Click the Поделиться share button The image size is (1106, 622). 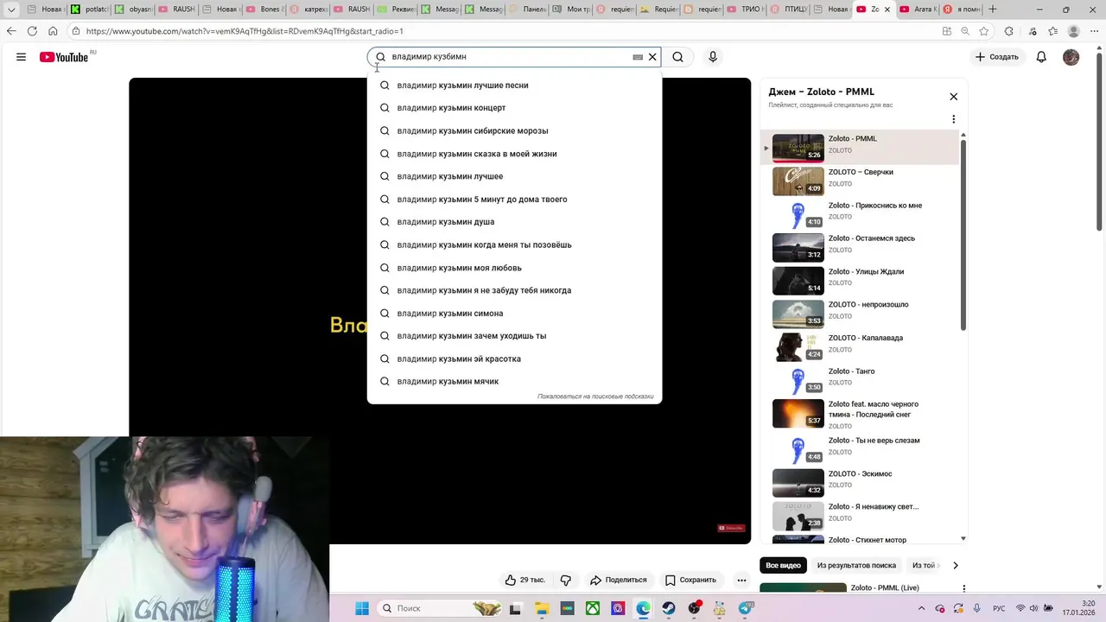tap(618, 580)
